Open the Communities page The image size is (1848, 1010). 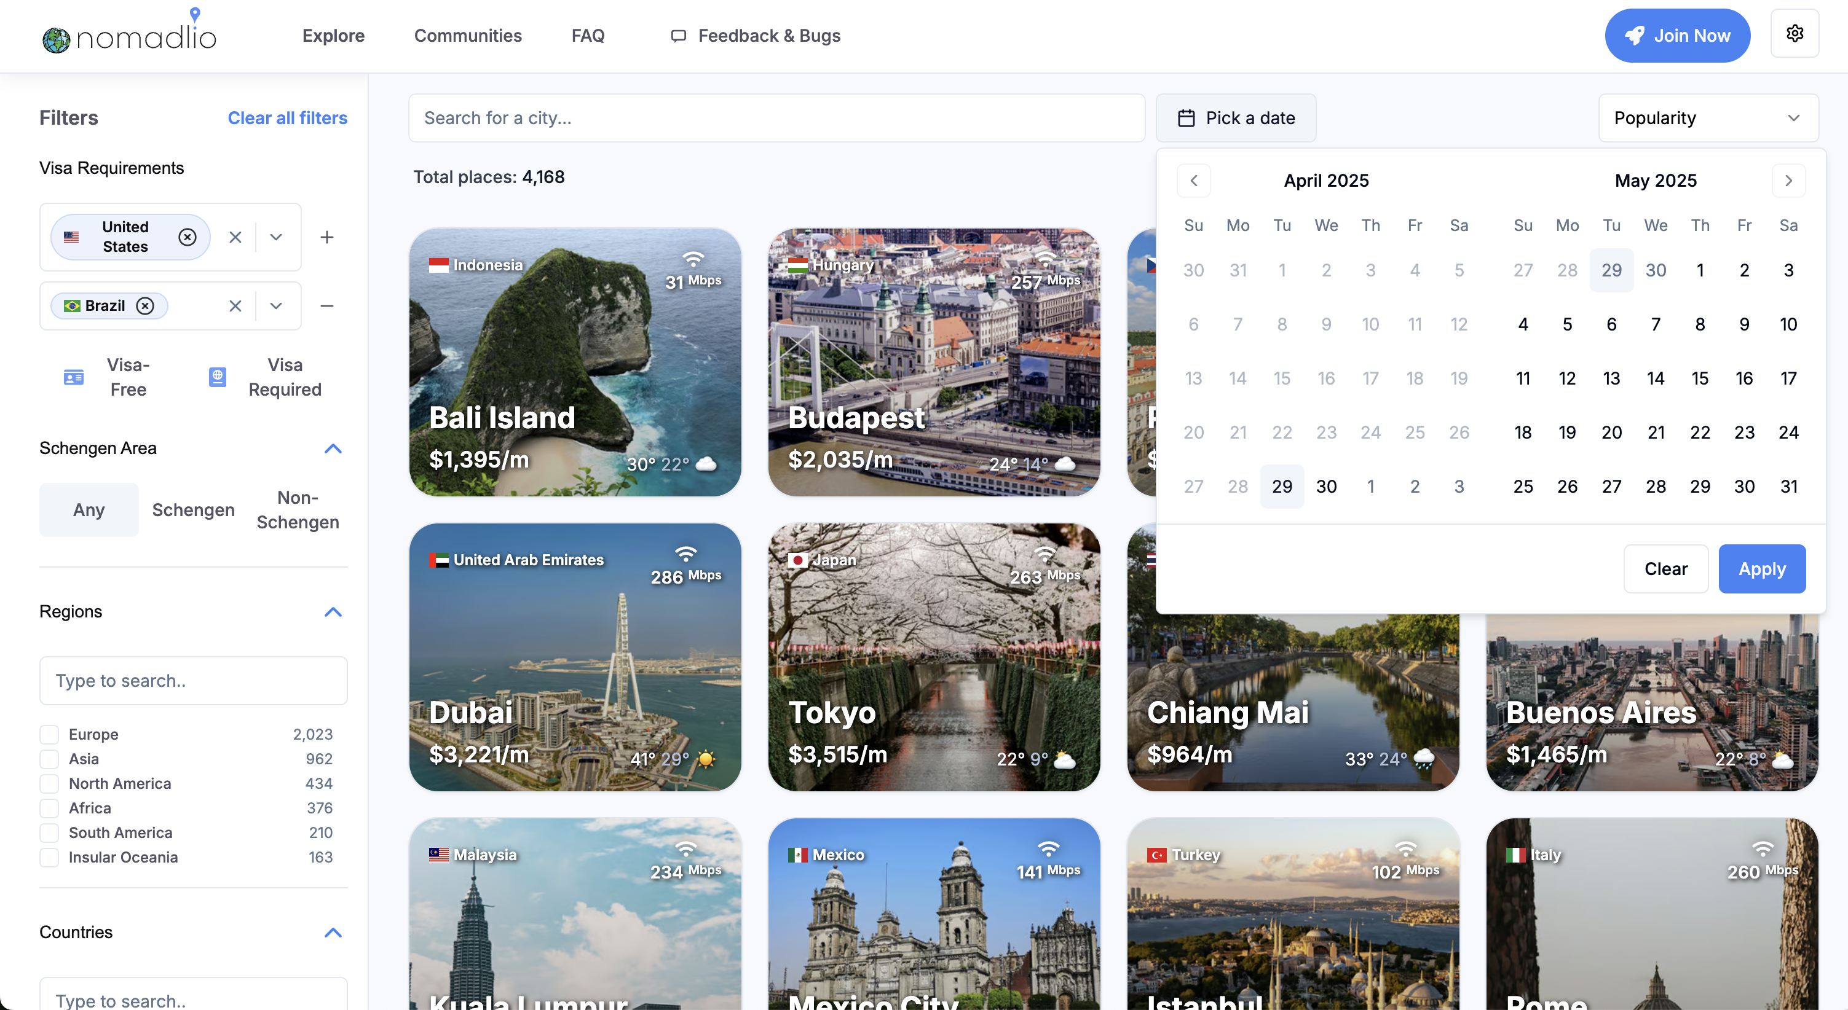[468, 36]
